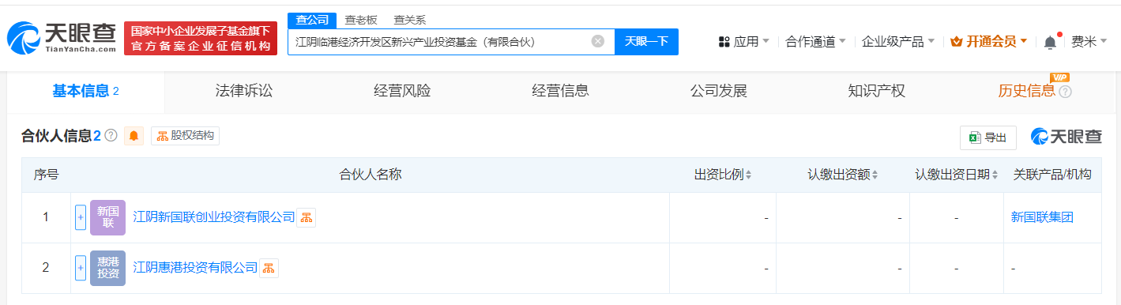The image size is (1121, 305).
Task: Switch to the 法律诉讼 tab
Action: 244,91
